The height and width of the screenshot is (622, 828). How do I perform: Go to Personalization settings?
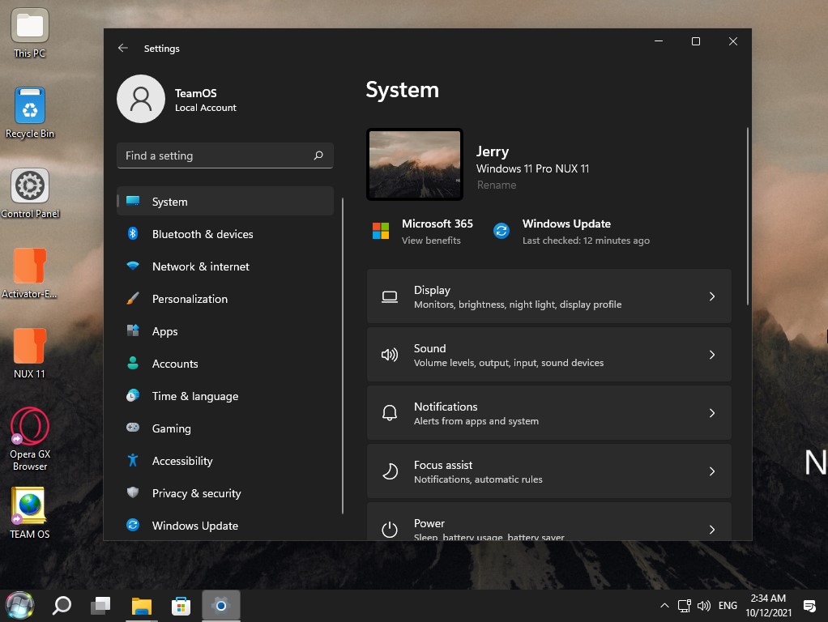(x=225, y=299)
